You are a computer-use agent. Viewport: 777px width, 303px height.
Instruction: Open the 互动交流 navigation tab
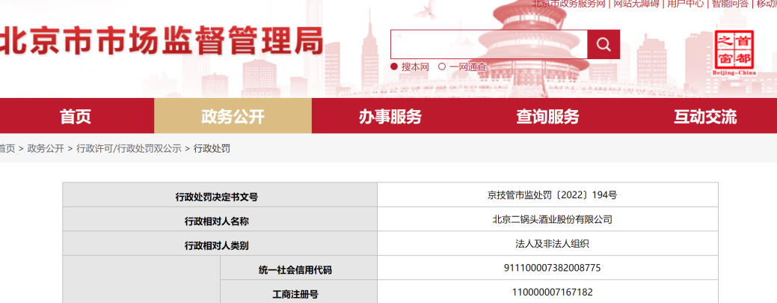click(x=704, y=117)
